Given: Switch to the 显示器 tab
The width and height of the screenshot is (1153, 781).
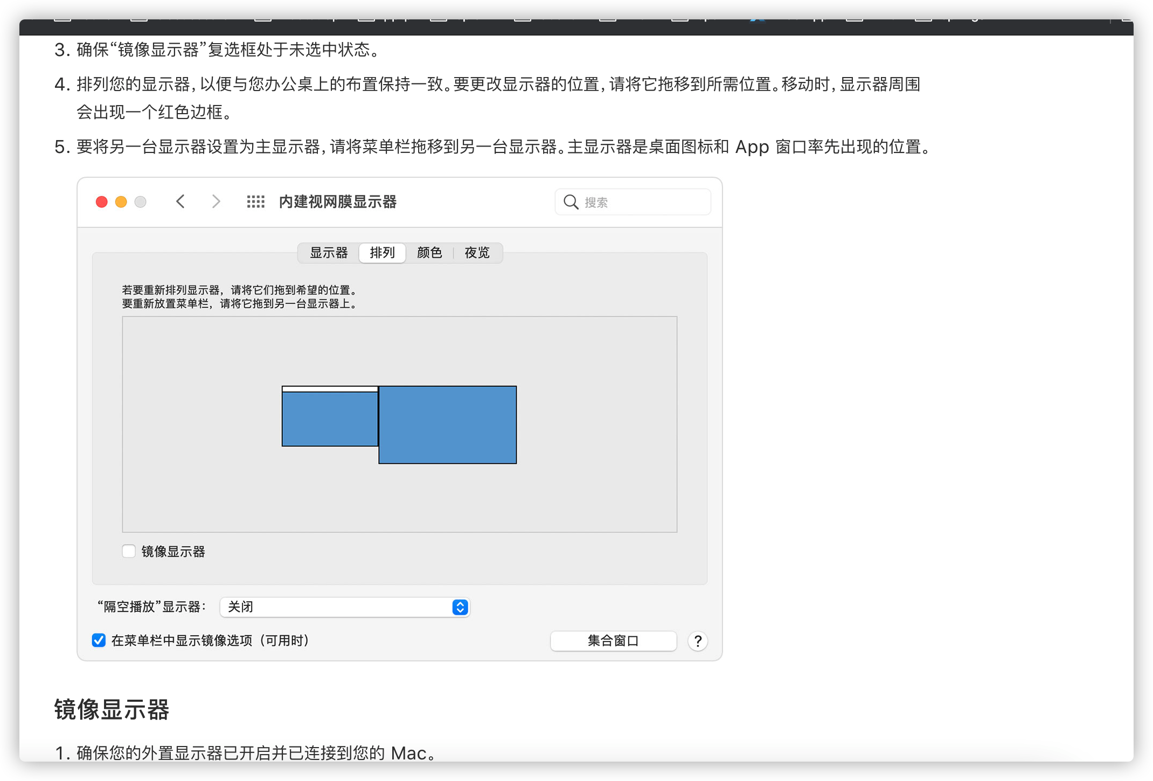Looking at the screenshot, I should (x=329, y=253).
